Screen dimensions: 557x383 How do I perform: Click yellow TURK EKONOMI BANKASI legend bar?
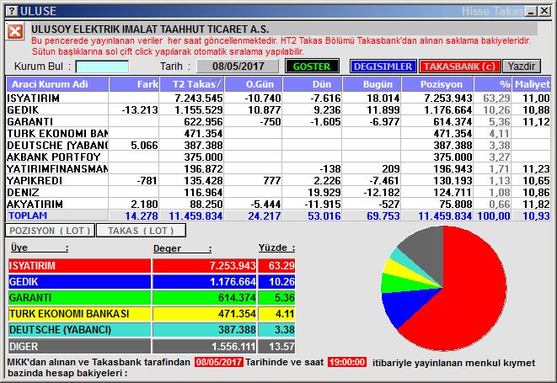pos(79,314)
